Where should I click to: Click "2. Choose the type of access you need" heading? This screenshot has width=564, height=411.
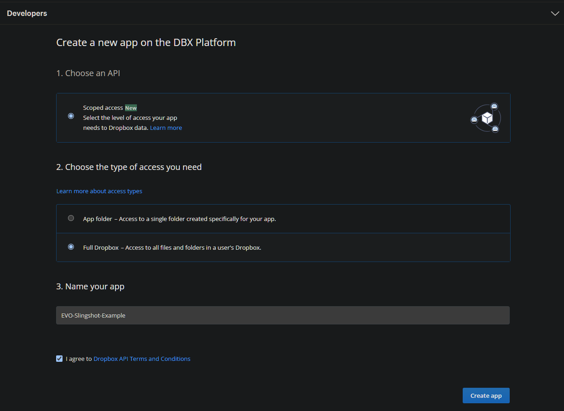(x=129, y=167)
